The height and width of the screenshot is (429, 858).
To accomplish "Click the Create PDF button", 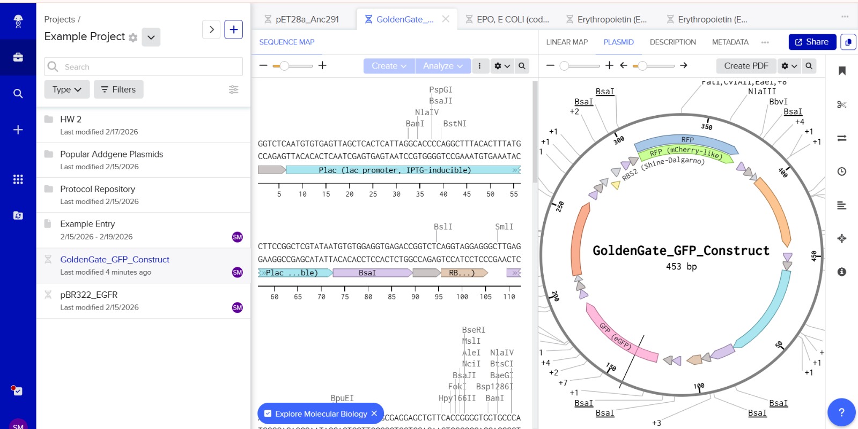I will (746, 66).
